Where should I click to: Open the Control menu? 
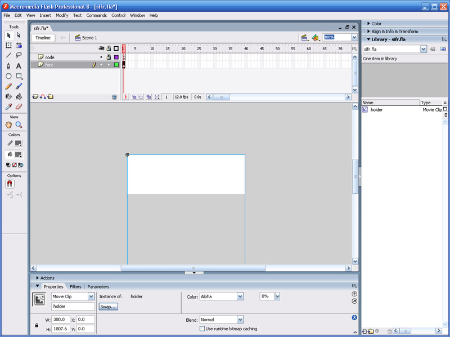tap(119, 15)
